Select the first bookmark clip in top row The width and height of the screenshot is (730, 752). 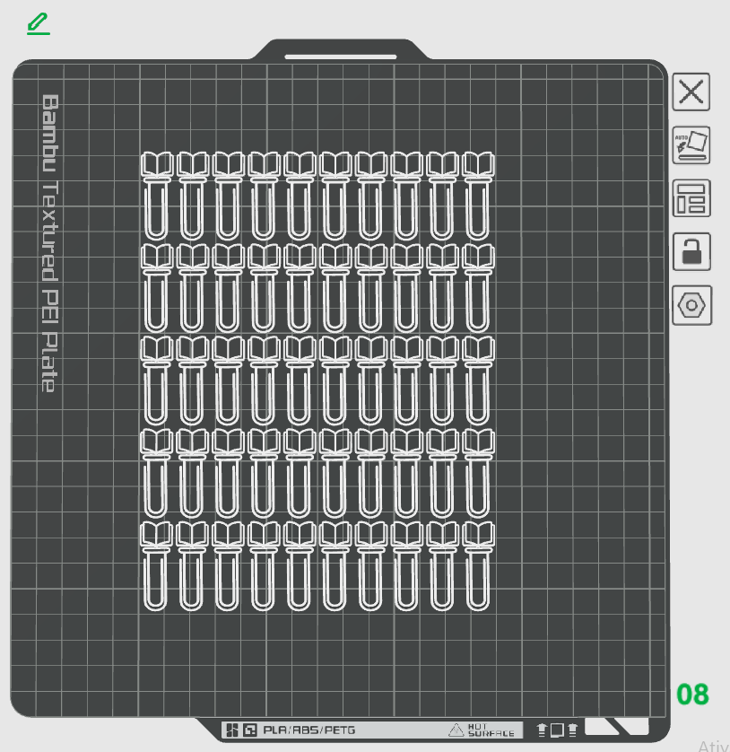tap(156, 197)
